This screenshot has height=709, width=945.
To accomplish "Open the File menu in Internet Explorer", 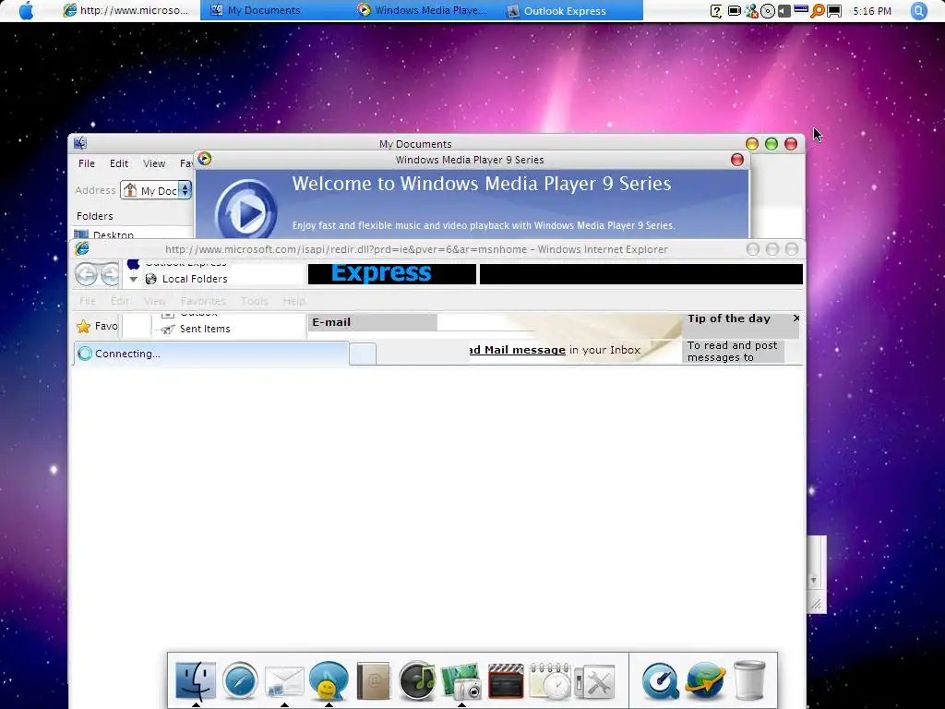I will [x=88, y=301].
